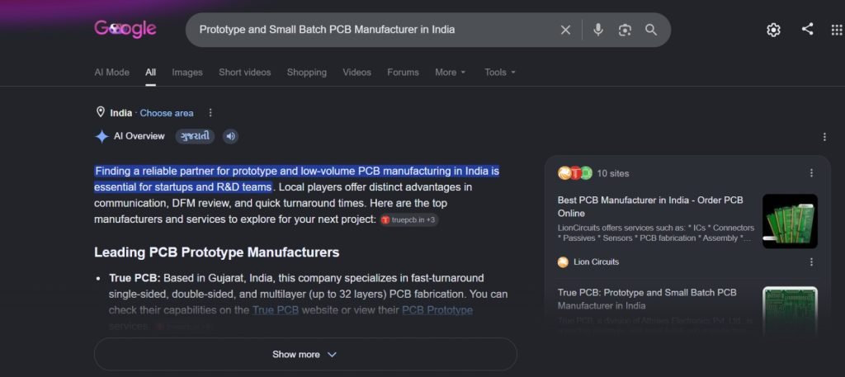Expand the More dropdown

[x=451, y=72]
